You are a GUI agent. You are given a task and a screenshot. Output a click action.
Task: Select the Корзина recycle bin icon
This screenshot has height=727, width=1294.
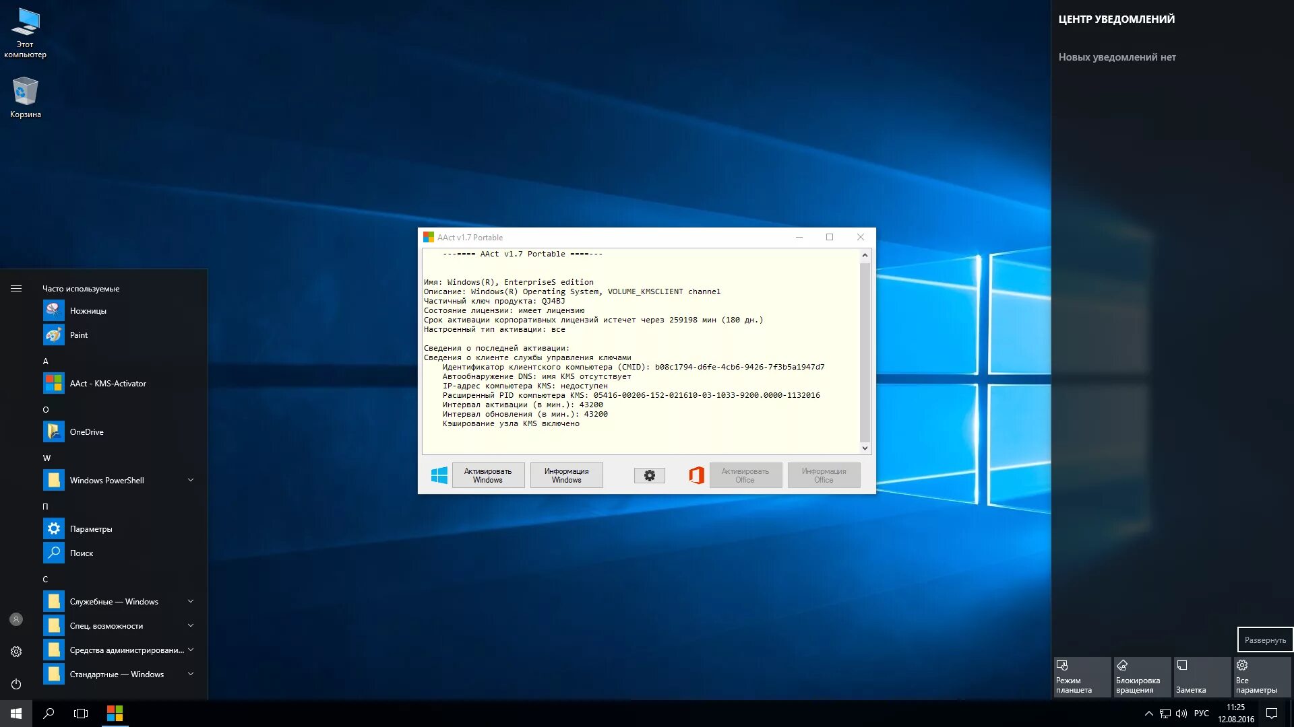pos(25,98)
